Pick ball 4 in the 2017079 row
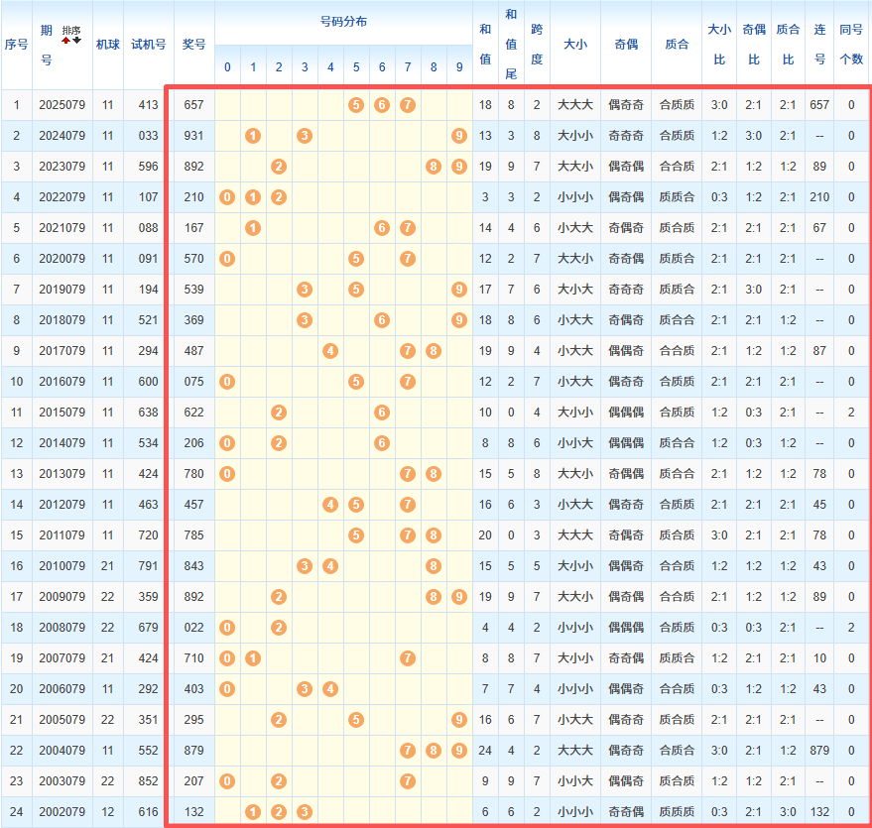Viewport: 872px width, 828px height. 330,351
